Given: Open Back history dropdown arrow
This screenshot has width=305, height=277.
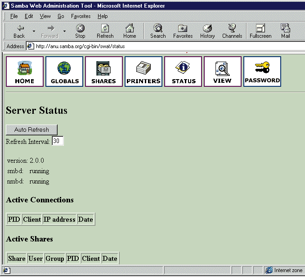Looking at the screenshot, I should point(34,31).
